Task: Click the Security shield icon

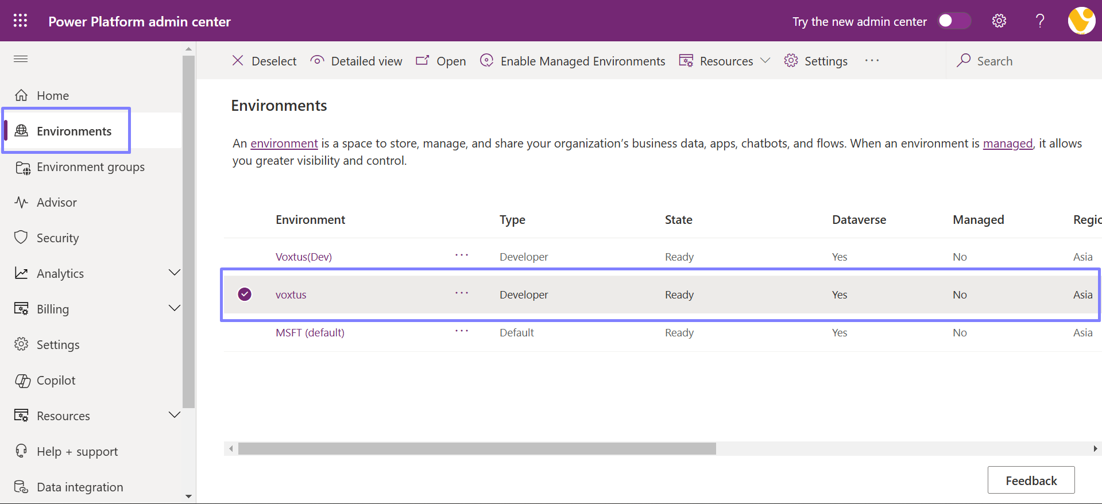Action: tap(21, 237)
